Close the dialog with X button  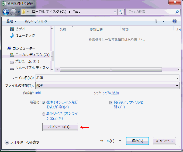point(175,2)
